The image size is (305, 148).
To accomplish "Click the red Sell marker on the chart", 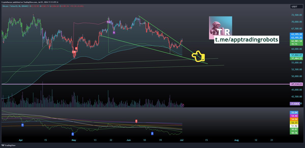I will (x=74, y=51).
